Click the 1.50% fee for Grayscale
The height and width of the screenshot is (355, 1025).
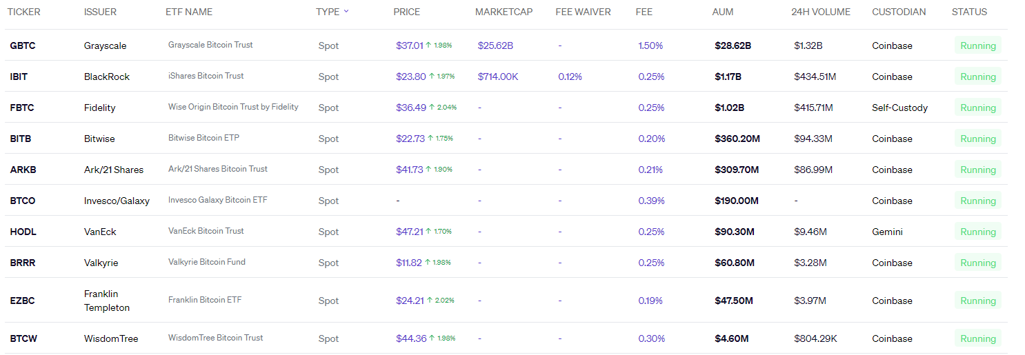pos(650,45)
